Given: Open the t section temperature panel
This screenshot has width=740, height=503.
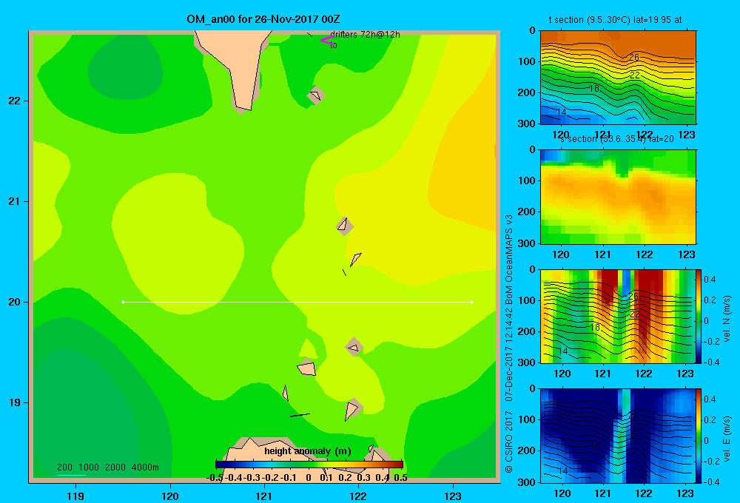Looking at the screenshot, I should click(x=618, y=78).
